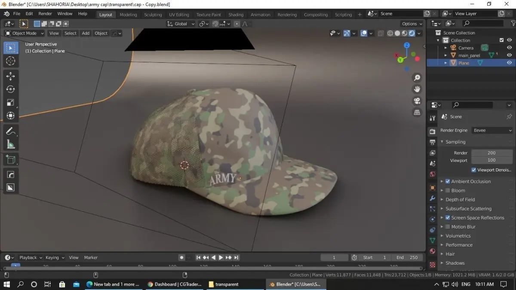Open the View Layer properties tab
This screenshot has width=516, height=290.
click(433, 153)
